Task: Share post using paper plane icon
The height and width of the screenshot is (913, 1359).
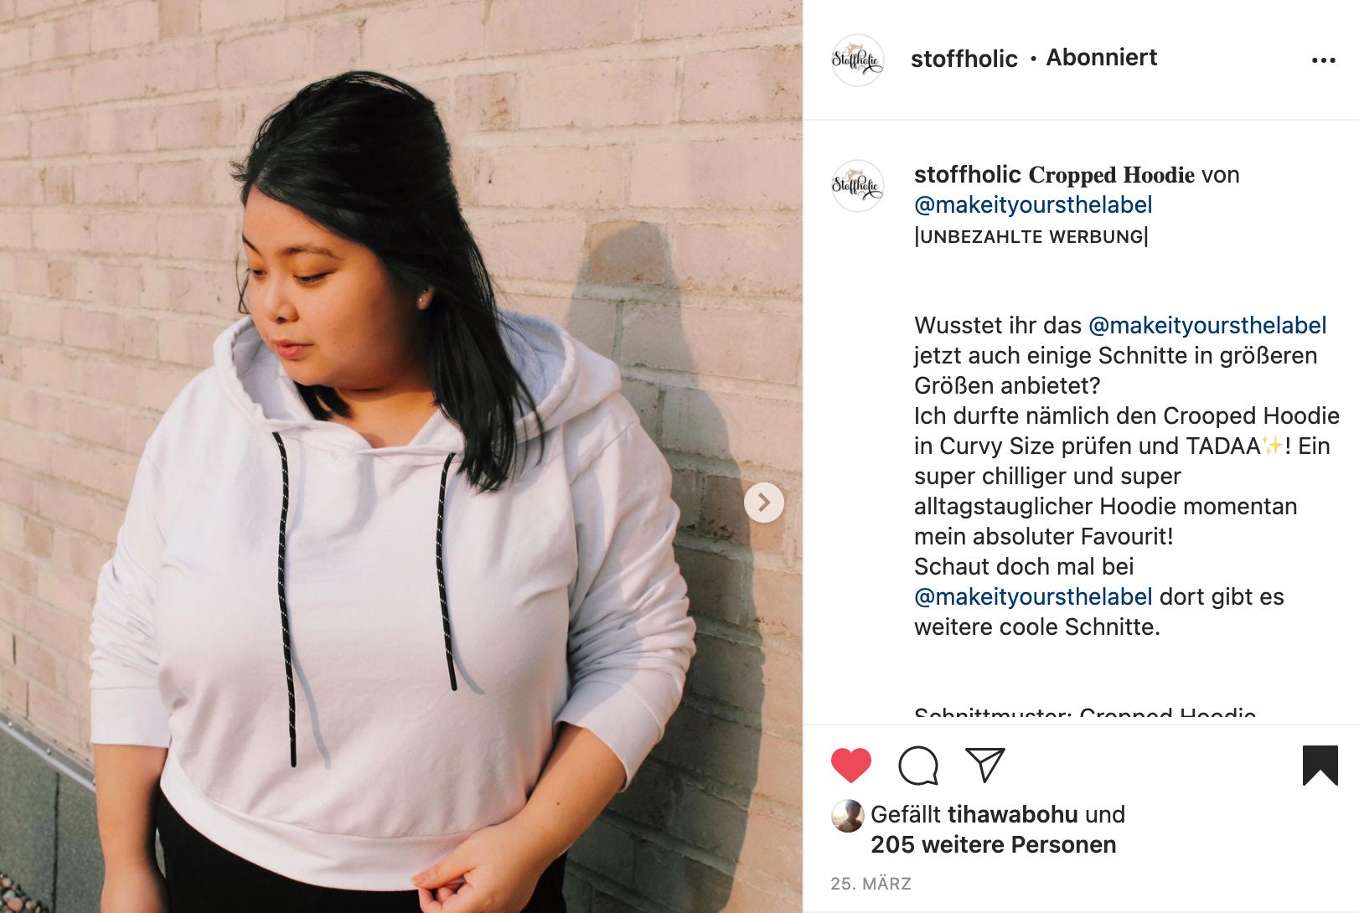Action: click(985, 765)
